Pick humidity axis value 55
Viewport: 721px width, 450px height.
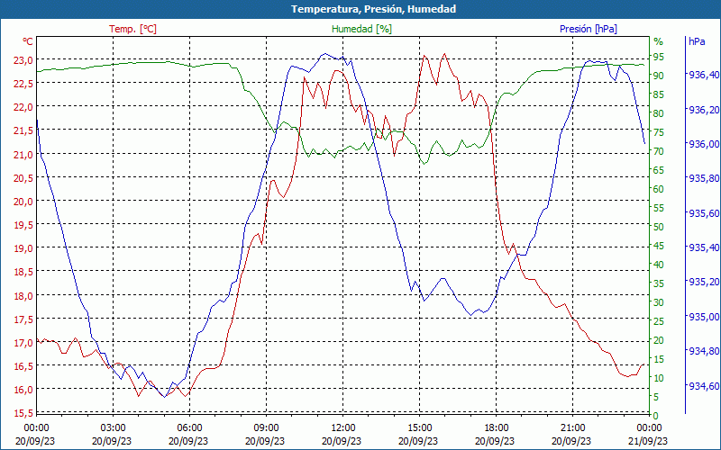[659, 208]
